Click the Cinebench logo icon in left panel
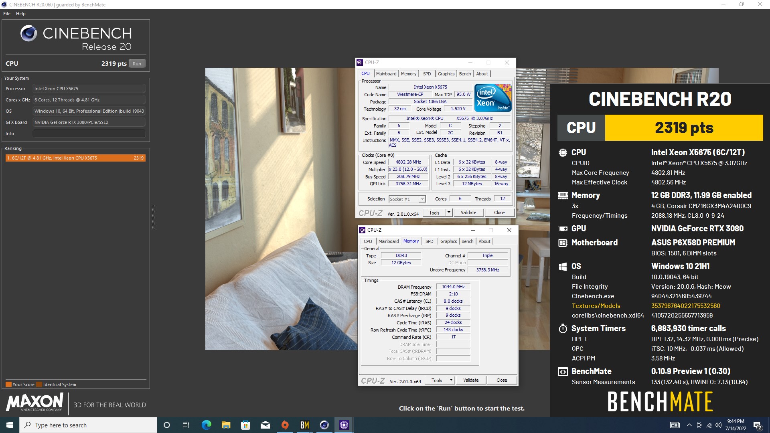 (x=28, y=33)
